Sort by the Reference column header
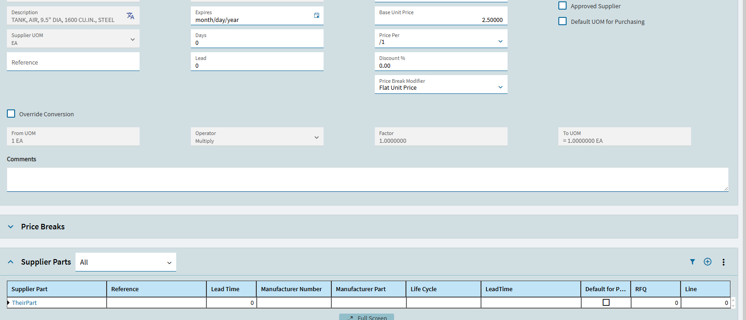 (x=157, y=289)
